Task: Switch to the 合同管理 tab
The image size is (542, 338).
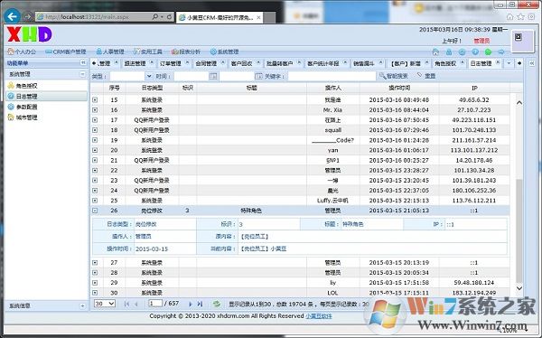Action: click(x=206, y=63)
